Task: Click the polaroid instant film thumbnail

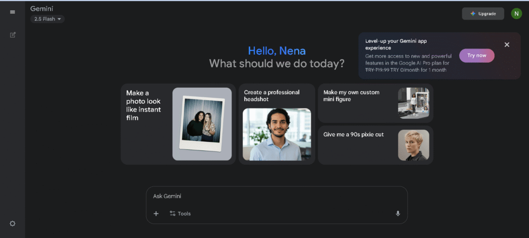Action: pyautogui.click(x=202, y=124)
